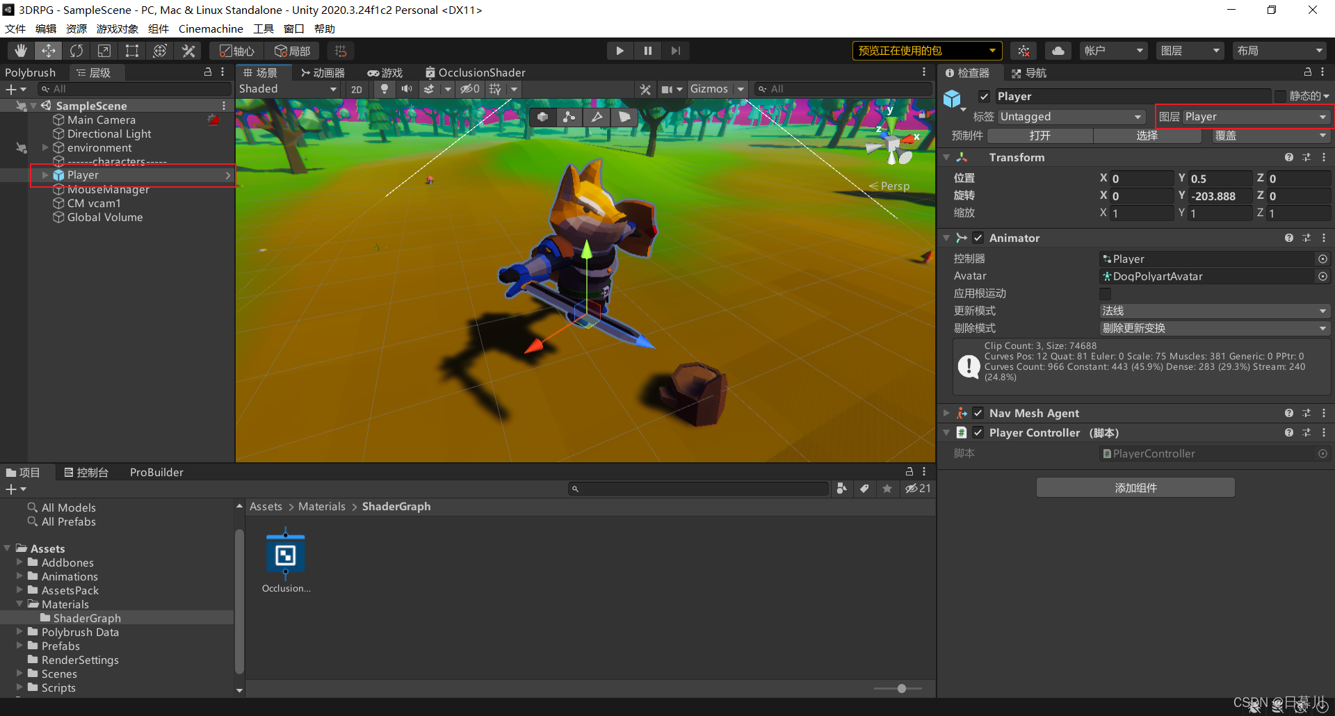The width and height of the screenshot is (1335, 716).
Task: Switch to the Game view tab
Action: tap(385, 72)
